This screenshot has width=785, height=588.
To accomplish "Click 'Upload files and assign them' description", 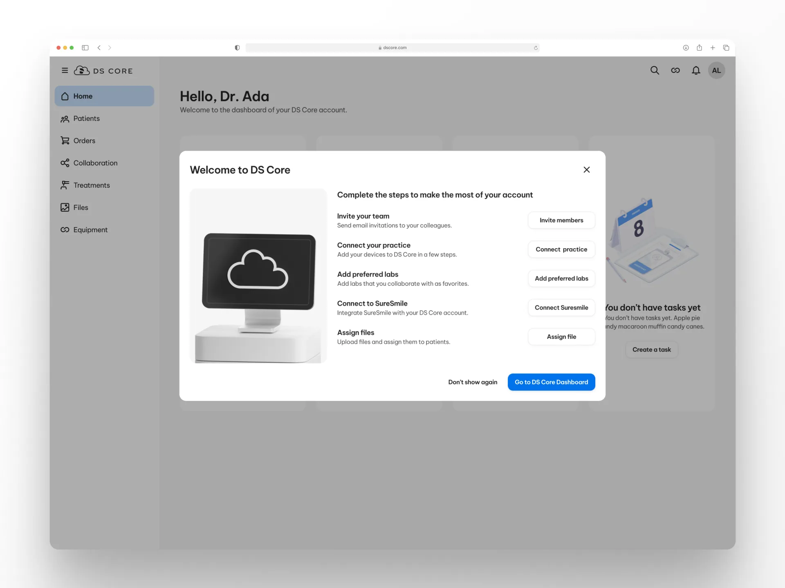I will pos(393,342).
